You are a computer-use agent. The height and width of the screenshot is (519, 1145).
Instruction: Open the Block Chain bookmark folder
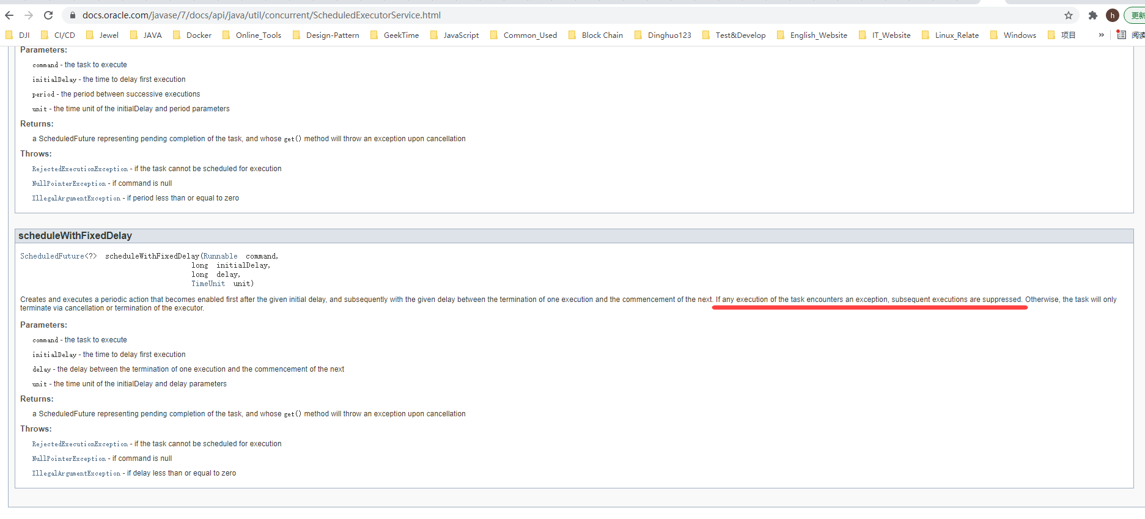(x=596, y=35)
